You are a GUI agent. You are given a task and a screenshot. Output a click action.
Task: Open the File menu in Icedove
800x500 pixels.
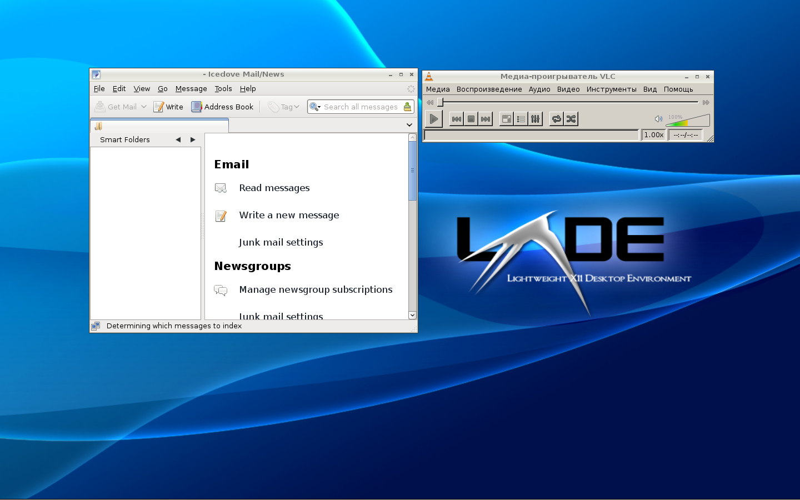pos(99,89)
